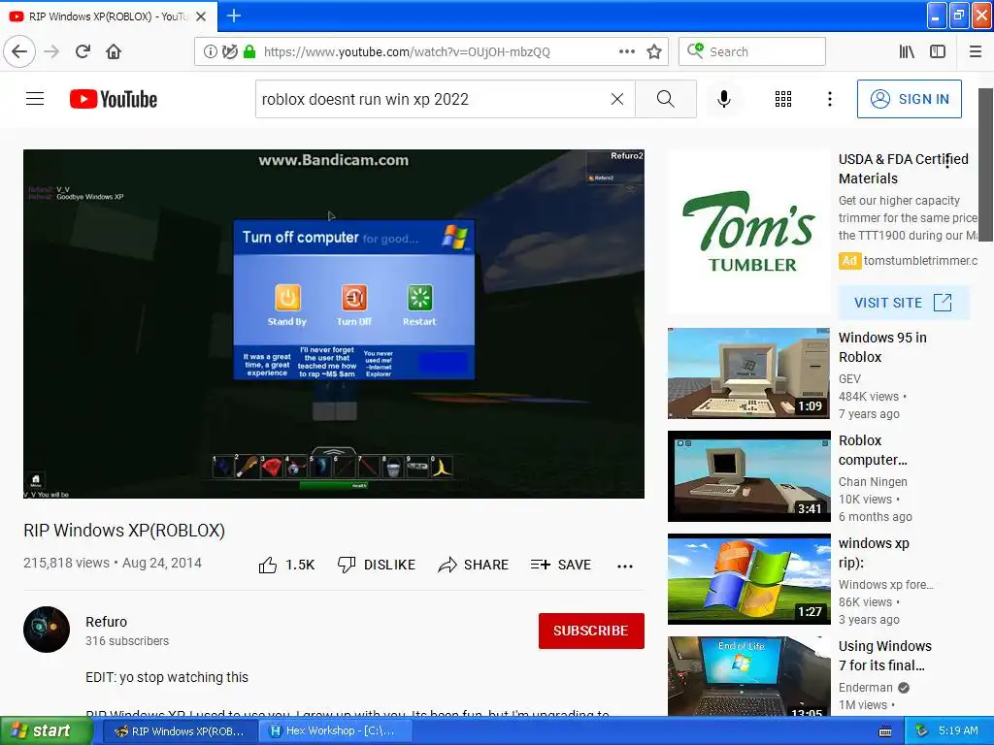Start voice search with the microphone icon
Image resolution: width=994 pixels, height=745 pixels.
point(724,99)
